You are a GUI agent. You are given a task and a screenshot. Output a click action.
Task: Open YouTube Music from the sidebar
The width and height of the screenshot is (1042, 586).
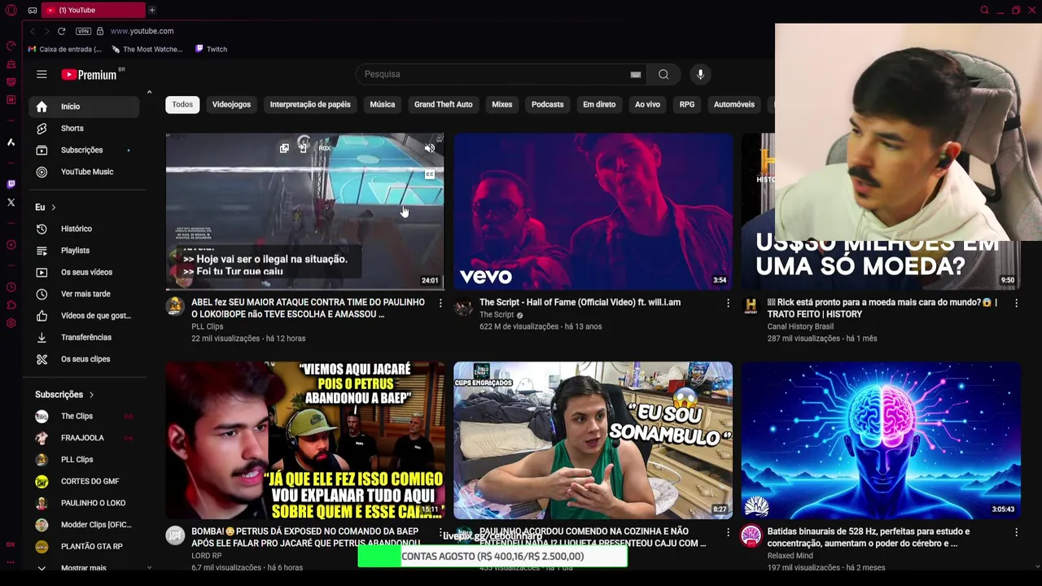(84, 172)
